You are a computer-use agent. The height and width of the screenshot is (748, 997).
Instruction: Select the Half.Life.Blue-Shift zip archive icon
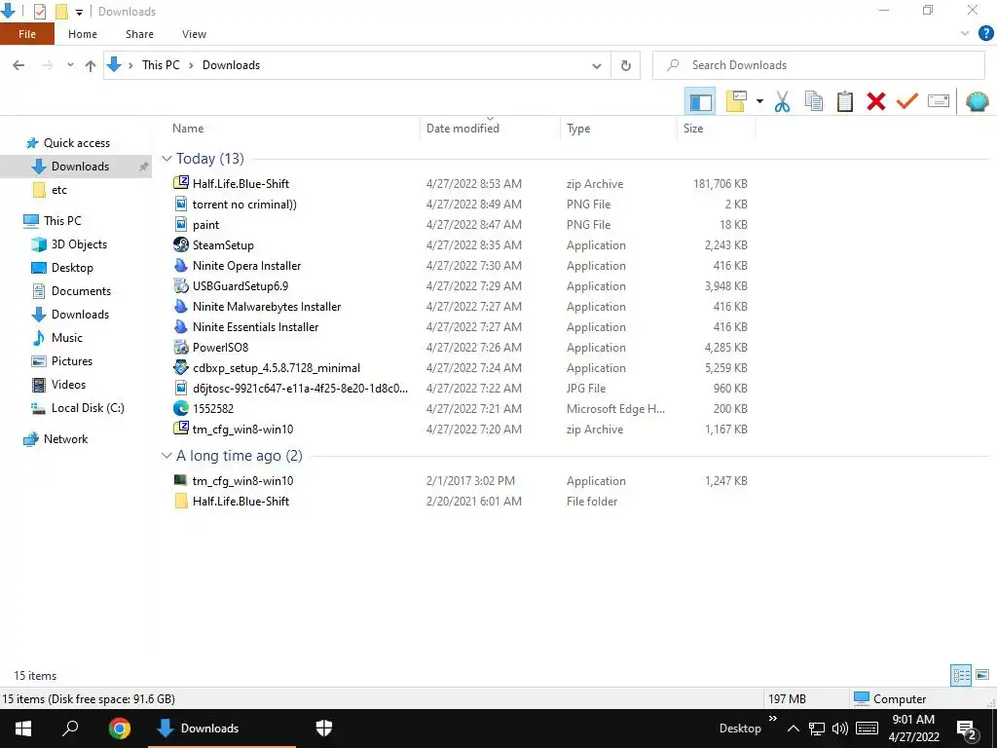(180, 183)
